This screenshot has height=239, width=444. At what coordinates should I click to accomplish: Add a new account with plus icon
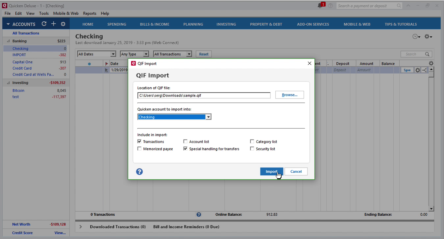tap(54, 24)
